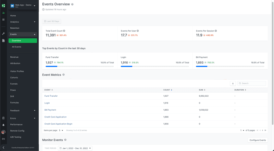Image resolution: width=274 pixels, height=151 pixels.
Task: Click the Configure Events button
Action: (258, 140)
